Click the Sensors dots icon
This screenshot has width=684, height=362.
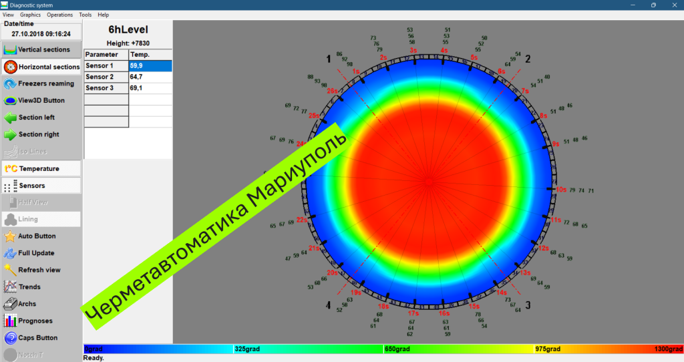tap(11, 186)
